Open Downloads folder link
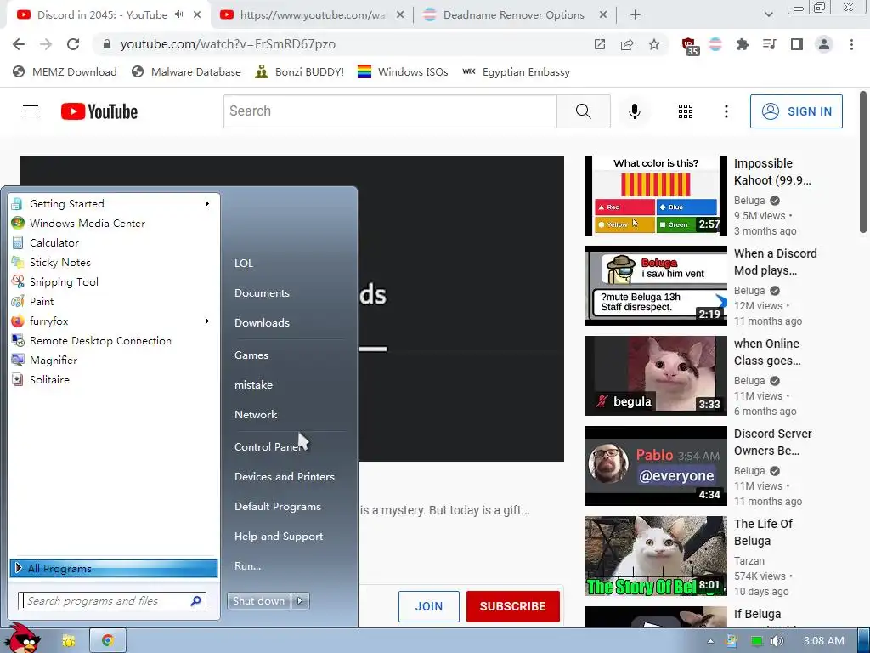Viewport: 870px width, 653px height. [262, 322]
